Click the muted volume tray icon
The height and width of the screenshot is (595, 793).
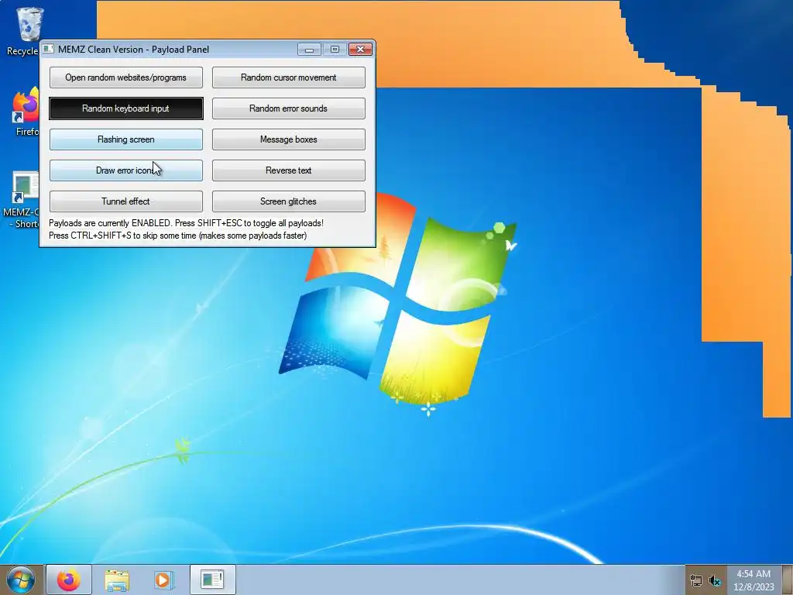click(x=715, y=581)
